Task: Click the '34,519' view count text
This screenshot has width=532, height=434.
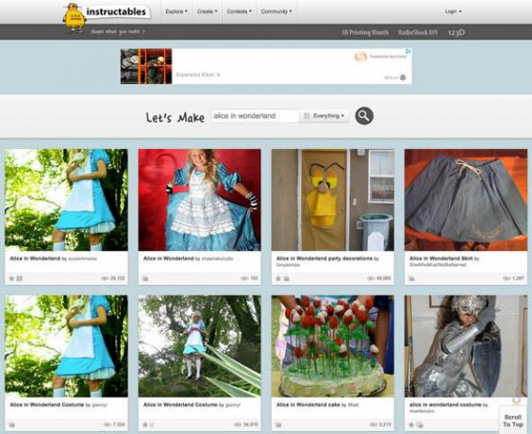Action: coord(250,425)
